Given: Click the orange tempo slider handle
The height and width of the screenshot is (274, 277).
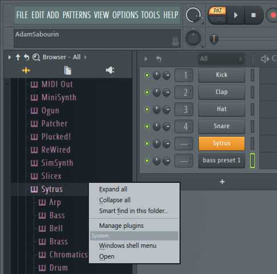Looking at the screenshot, I should tap(214, 39).
